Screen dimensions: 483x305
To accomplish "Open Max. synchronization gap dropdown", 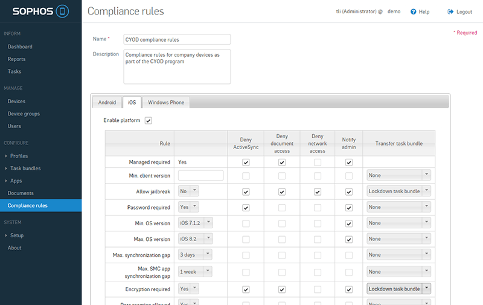I will tap(196, 255).
